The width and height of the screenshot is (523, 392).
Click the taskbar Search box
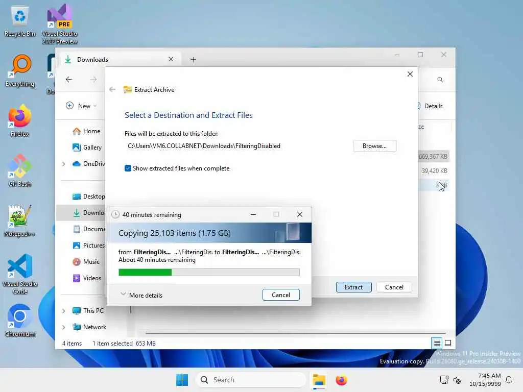tap(250, 380)
